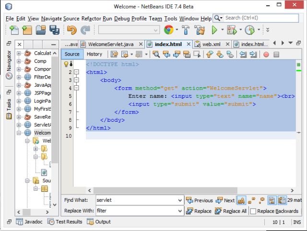The image size is (307, 231).
Task: Click the Find Selection magnifier icon in editor toolbar
Action: pos(156,54)
